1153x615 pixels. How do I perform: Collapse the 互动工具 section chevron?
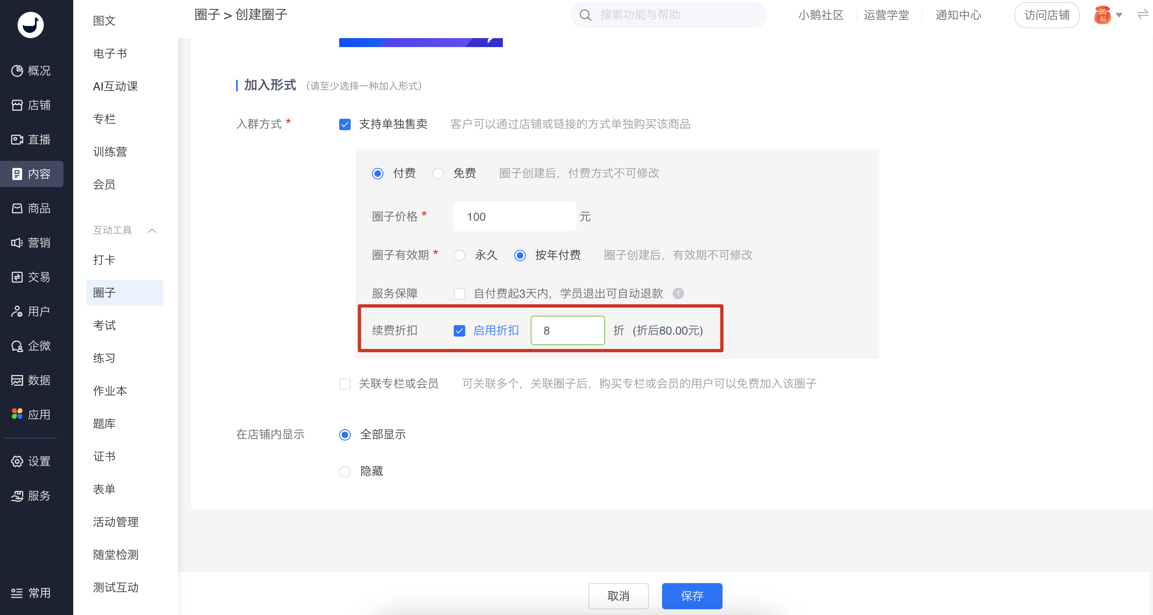[x=152, y=231]
